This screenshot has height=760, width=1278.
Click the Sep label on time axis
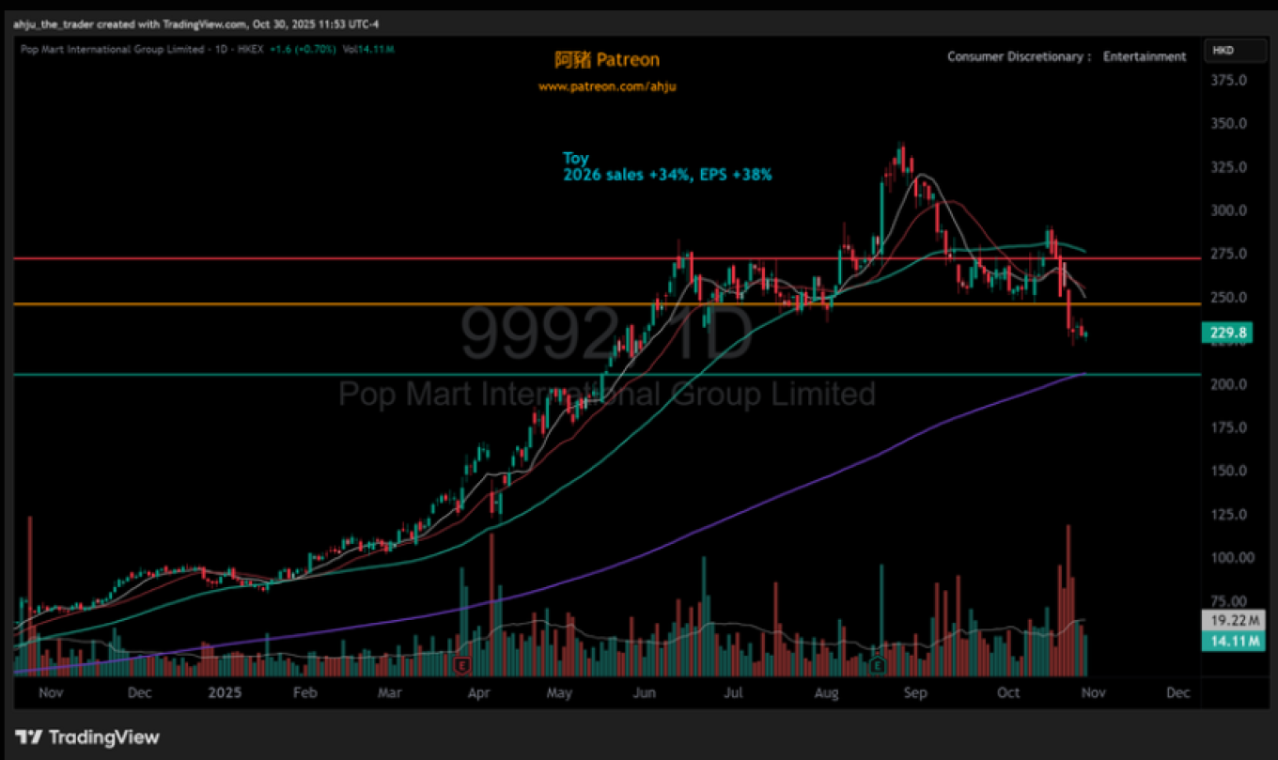(x=914, y=693)
